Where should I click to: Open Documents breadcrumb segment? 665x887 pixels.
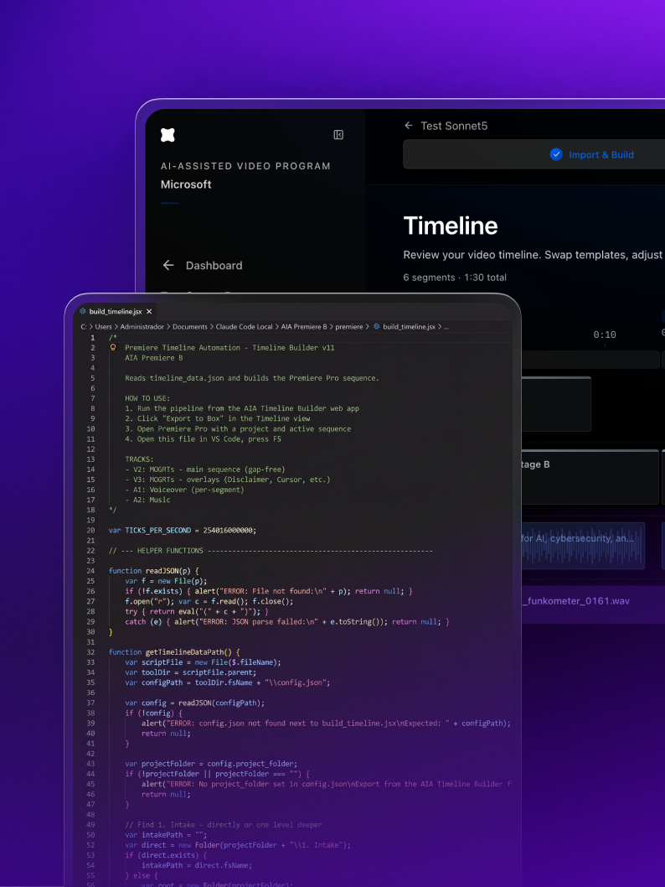(190, 327)
